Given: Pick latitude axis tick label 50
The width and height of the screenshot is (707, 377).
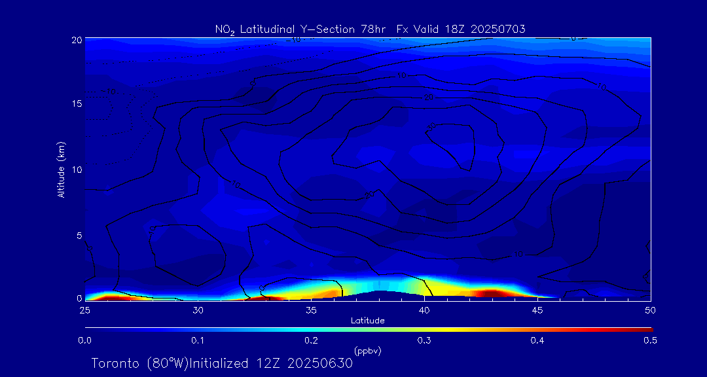Looking at the screenshot, I should (651, 310).
